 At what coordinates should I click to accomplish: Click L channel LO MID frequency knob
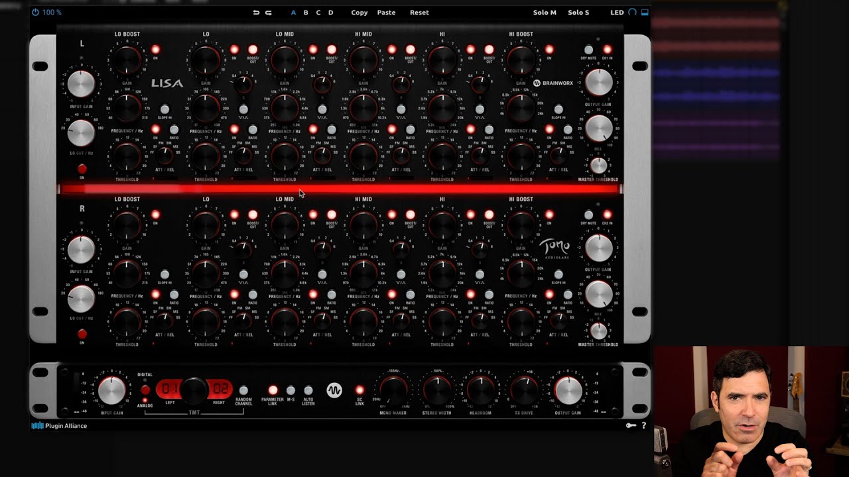tap(285, 108)
